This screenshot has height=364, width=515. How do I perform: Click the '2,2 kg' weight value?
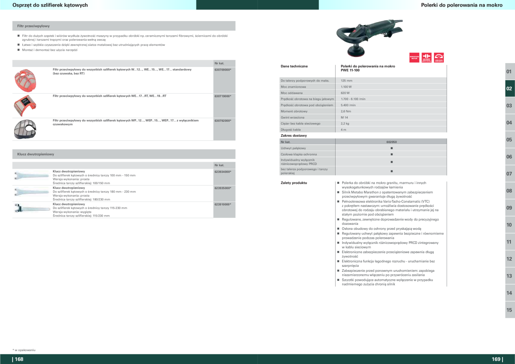(x=345, y=123)
